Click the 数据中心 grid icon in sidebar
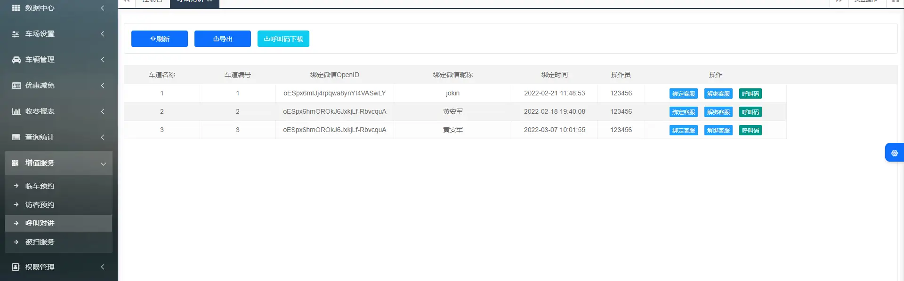904x281 pixels. [x=16, y=8]
